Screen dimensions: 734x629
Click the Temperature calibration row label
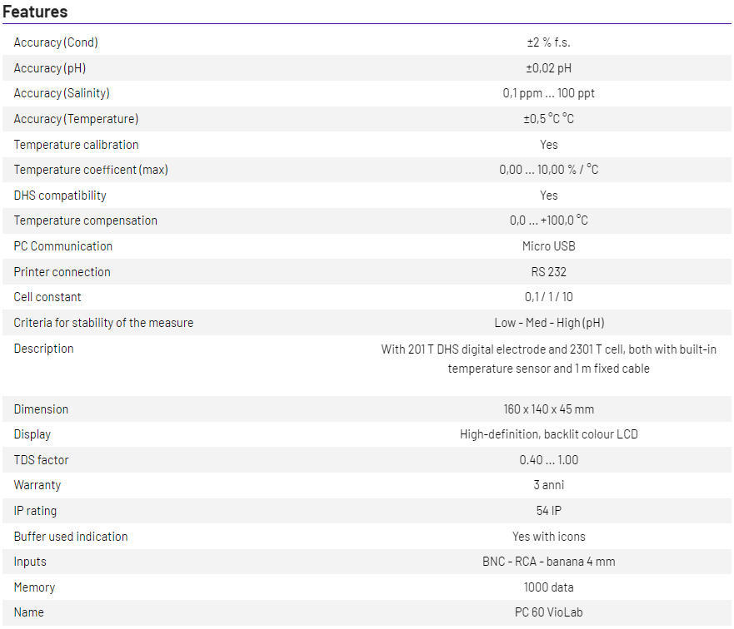pyautogui.click(x=76, y=145)
